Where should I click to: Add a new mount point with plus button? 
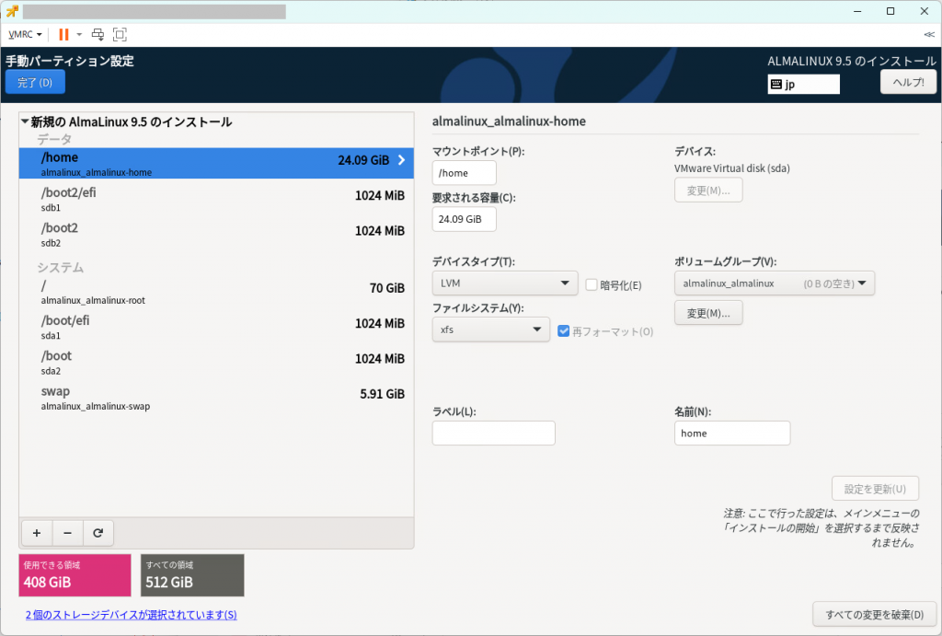[x=37, y=533]
